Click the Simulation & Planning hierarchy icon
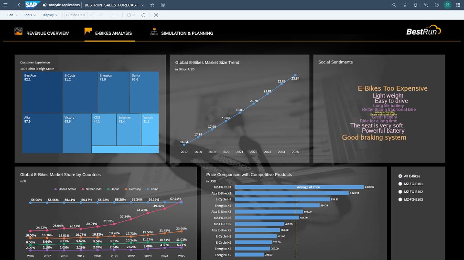The image size is (464, 260). [x=154, y=31]
